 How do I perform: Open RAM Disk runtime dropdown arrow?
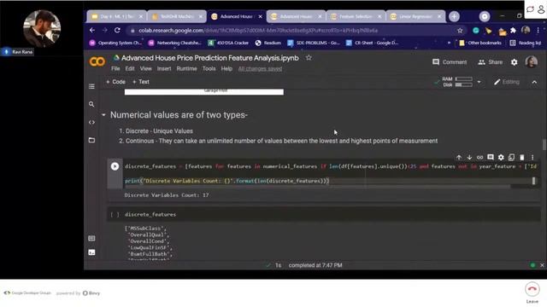[x=479, y=82]
